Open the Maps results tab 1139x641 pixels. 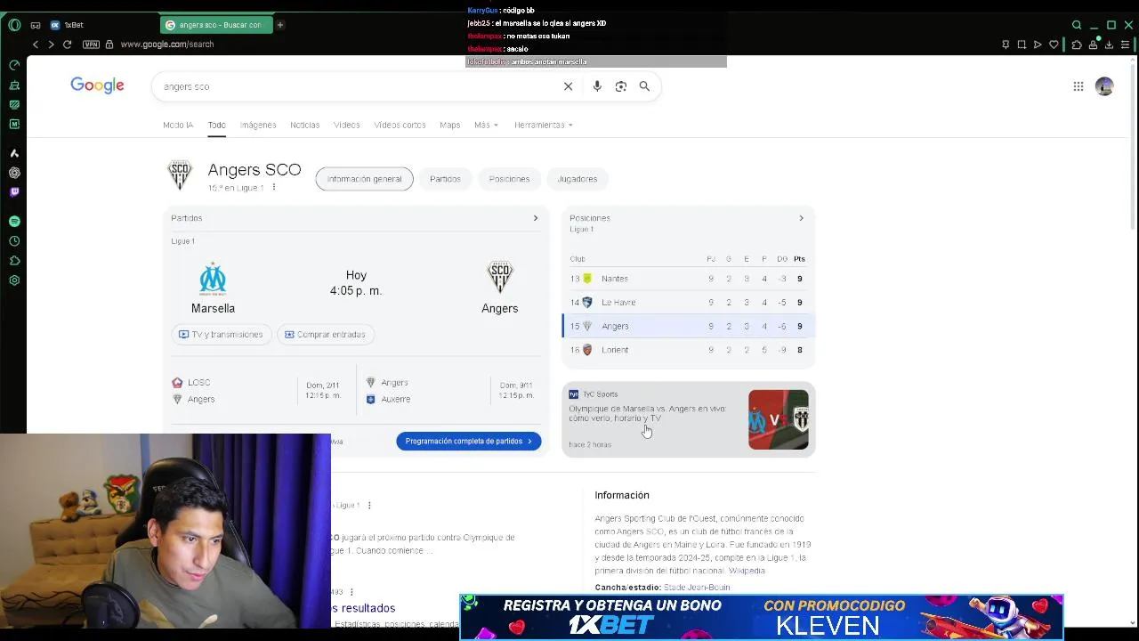point(449,125)
